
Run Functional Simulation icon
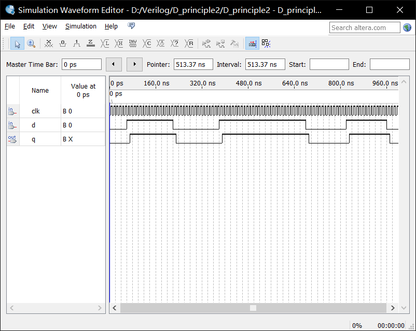(206, 44)
